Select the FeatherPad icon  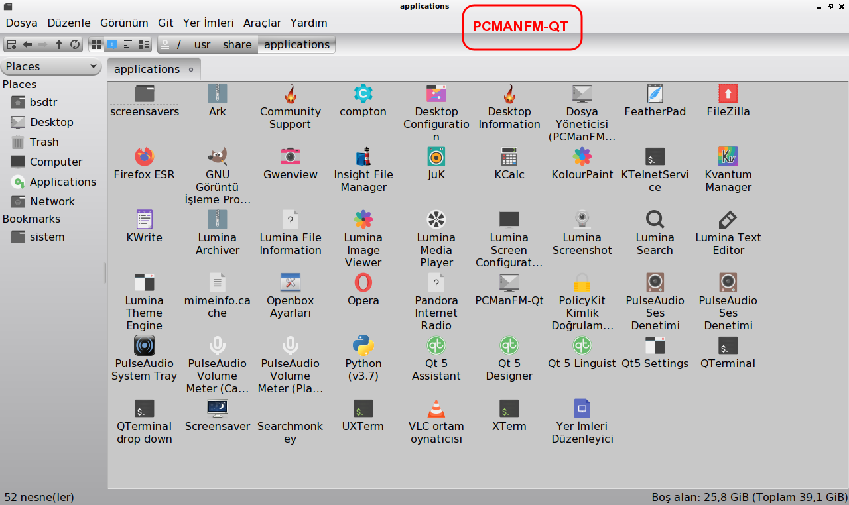click(655, 93)
